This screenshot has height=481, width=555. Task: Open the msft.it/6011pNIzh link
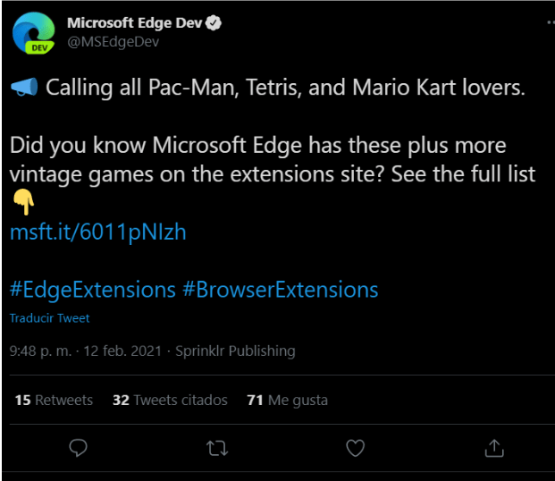point(98,232)
